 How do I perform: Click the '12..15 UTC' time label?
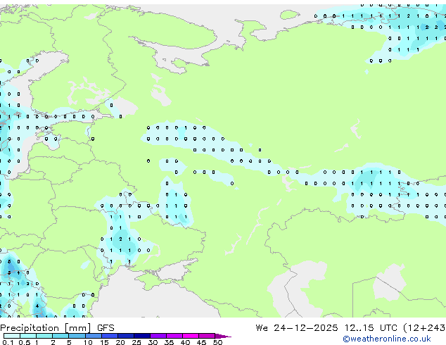point(371,328)
